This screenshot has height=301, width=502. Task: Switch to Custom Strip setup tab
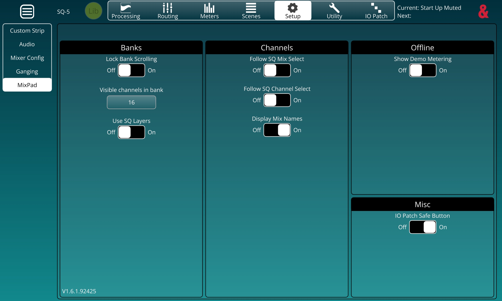[27, 31]
